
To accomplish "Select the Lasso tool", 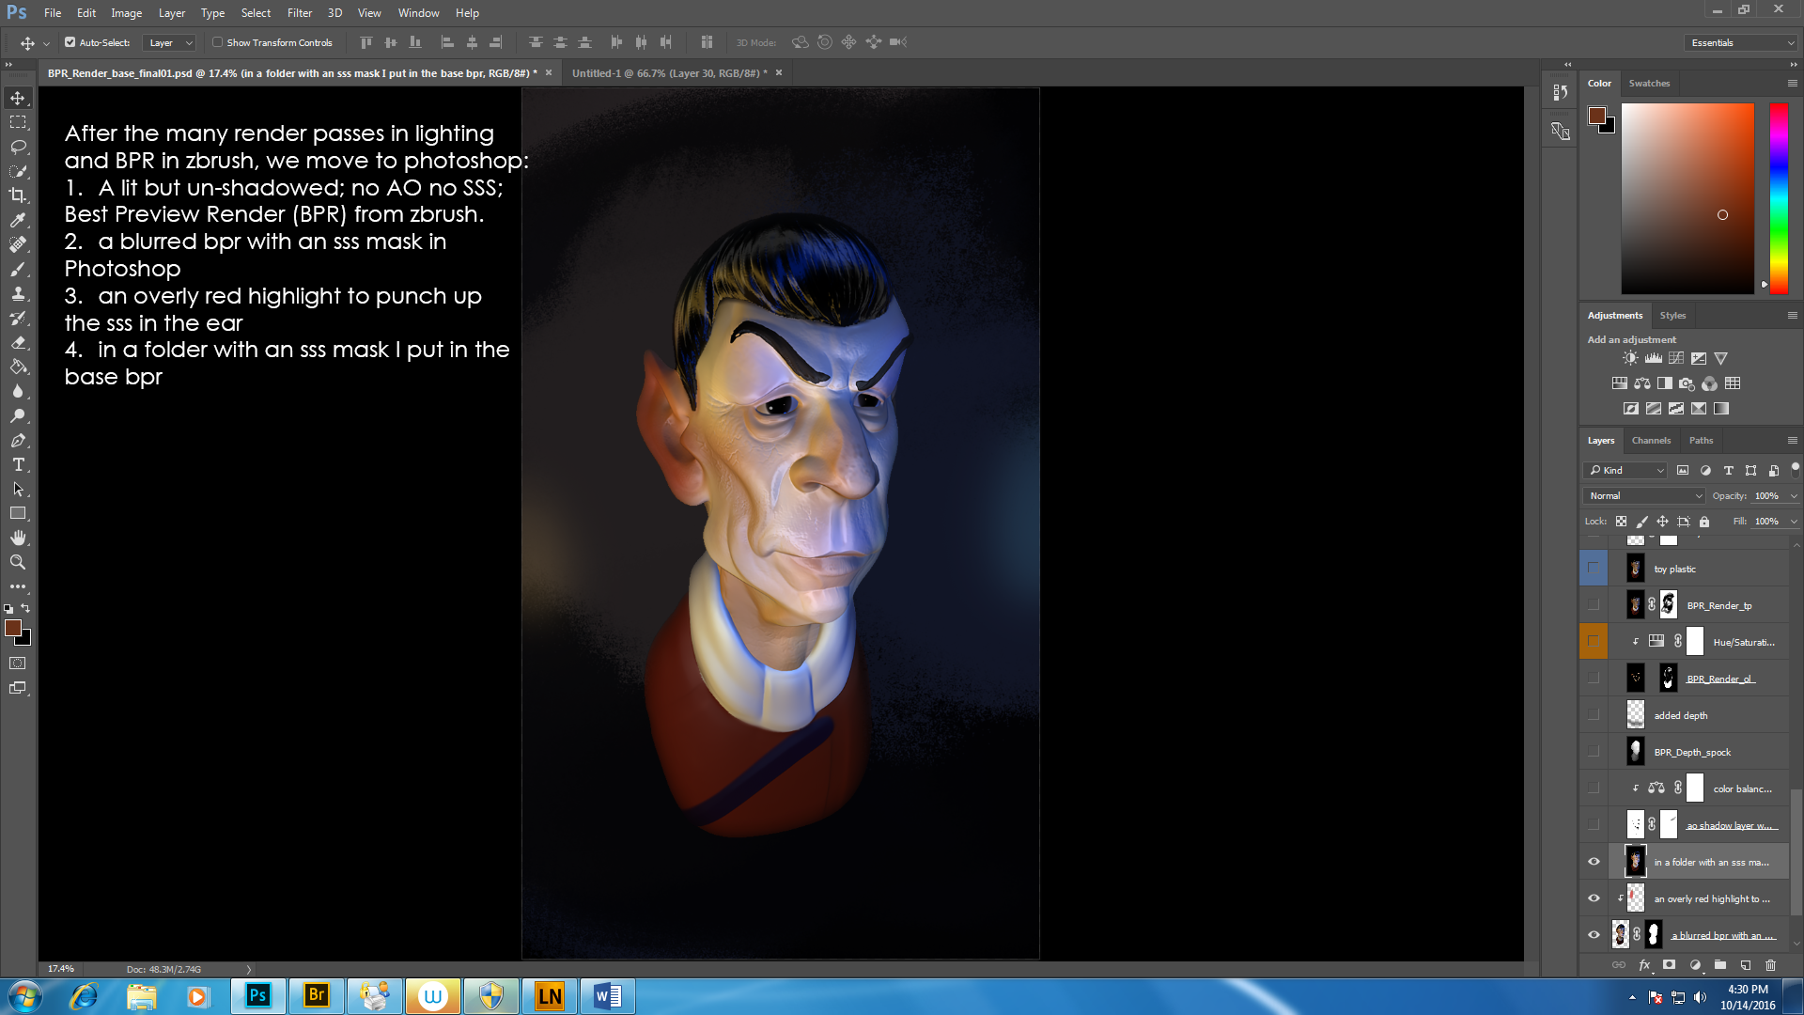I will coord(18,147).
